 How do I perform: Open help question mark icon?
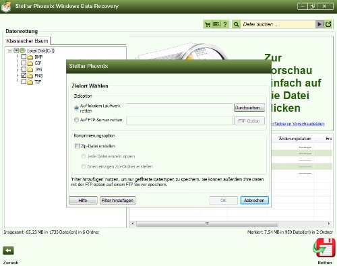[225, 24]
